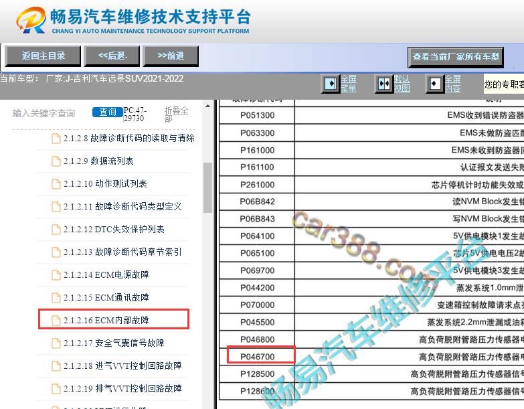Click page icon beside 2.1.2.9 数据流列表

click(x=56, y=161)
